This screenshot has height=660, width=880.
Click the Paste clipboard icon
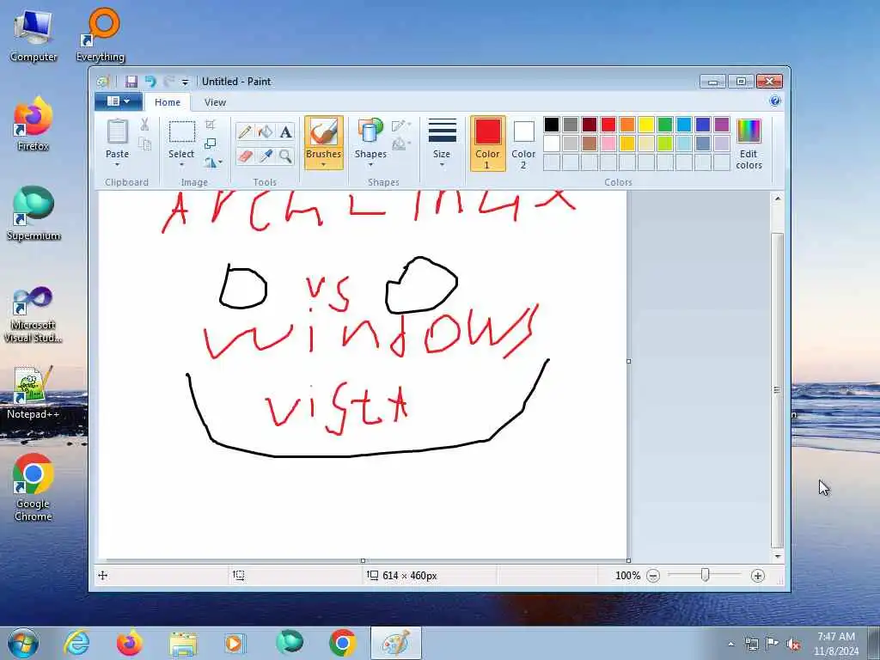coord(117,132)
